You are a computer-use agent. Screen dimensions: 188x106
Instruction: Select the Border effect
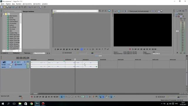pos(11,18)
